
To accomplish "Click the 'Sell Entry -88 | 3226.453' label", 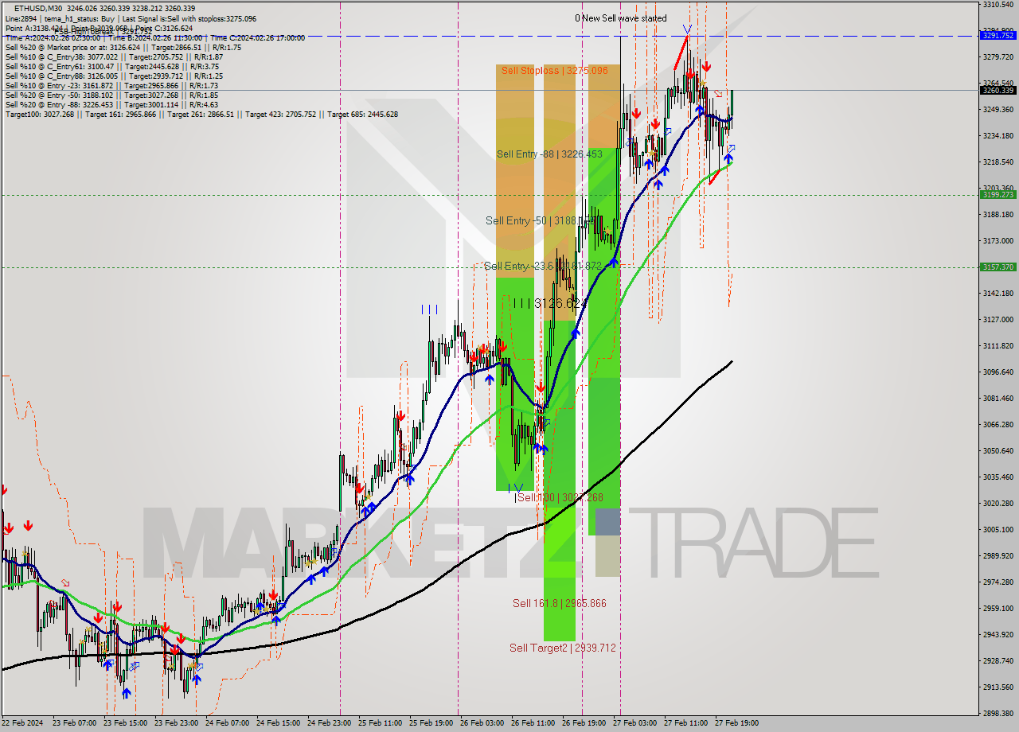I will (x=549, y=154).
